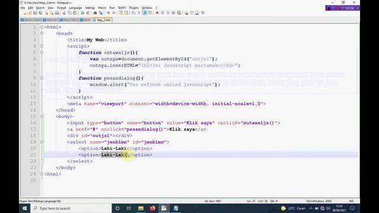Toggle synchronize horizontal scrolling
This screenshot has width=379, height=213.
click(x=126, y=13)
